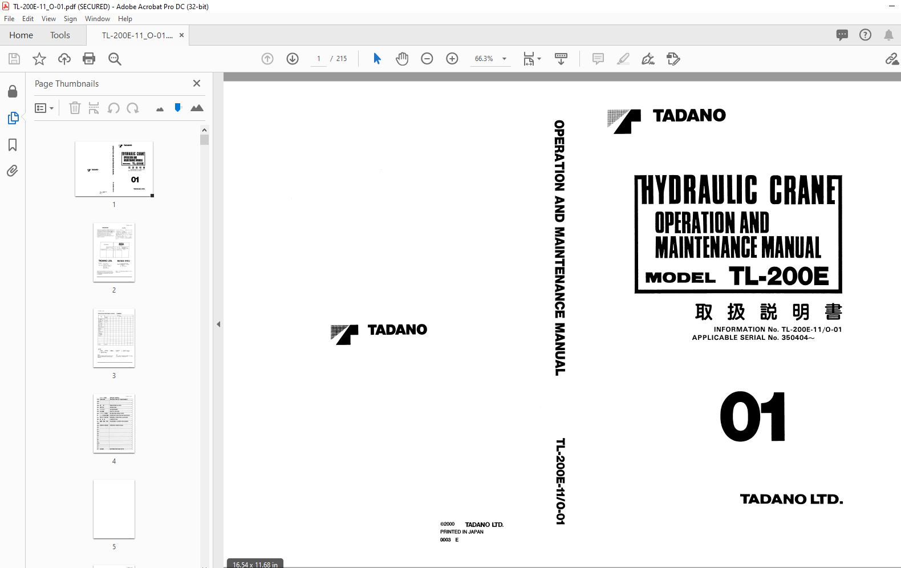Click the print pages thumbnail icon
This screenshot has width=901, height=568.
point(94,108)
